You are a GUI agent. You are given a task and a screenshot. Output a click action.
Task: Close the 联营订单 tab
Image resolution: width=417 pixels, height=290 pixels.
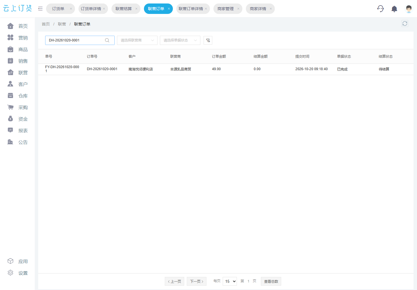pyautogui.click(x=169, y=9)
